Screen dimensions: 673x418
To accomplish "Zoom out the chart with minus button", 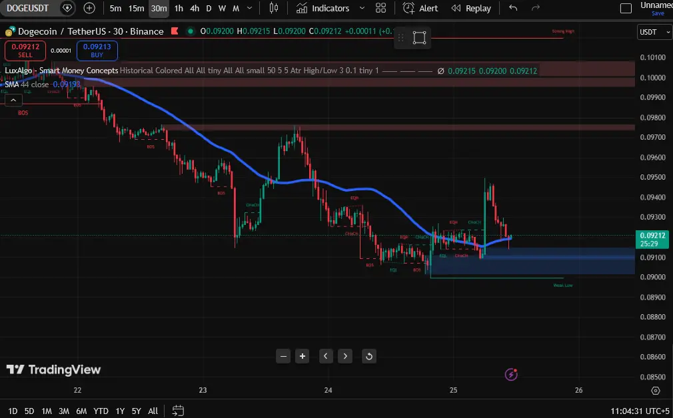I will tap(283, 356).
